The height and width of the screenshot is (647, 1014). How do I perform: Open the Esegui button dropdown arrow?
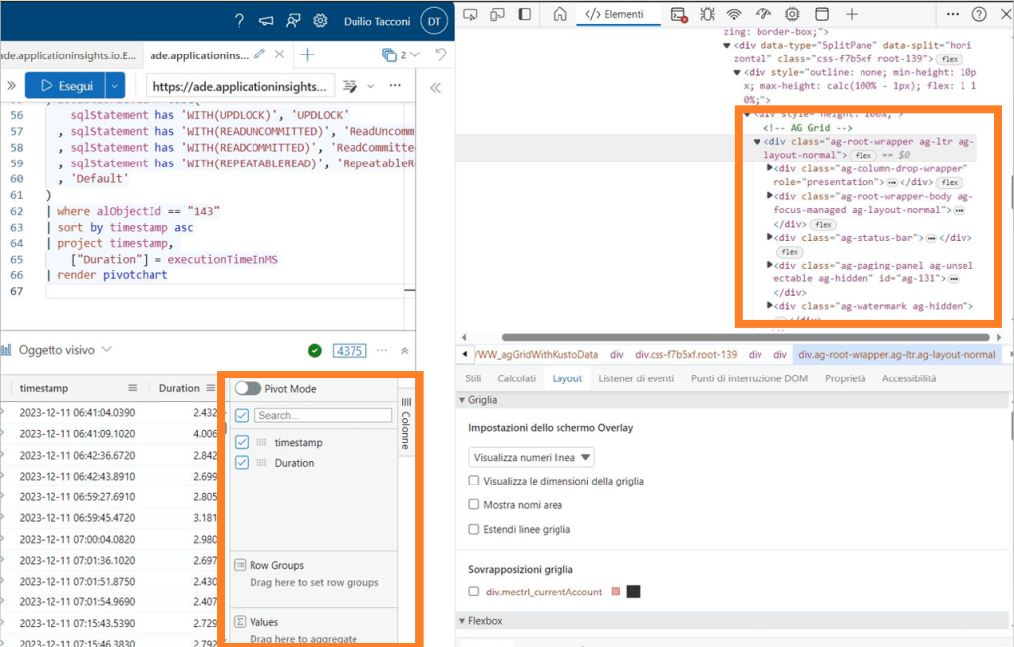point(116,86)
